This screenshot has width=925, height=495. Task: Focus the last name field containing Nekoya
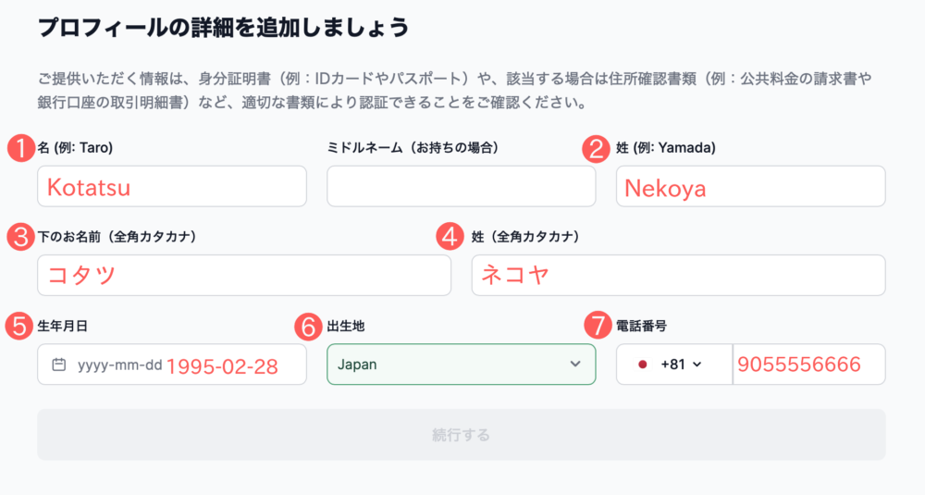coord(750,187)
